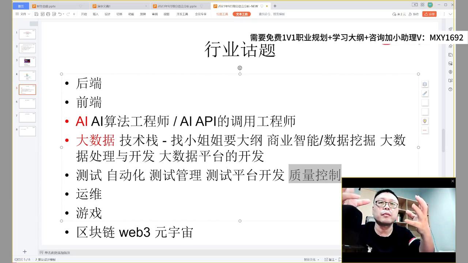Select slide 3 thumbnail in the slide panel
The height and width of the screenshot is (263, 468).
point(27,61)
